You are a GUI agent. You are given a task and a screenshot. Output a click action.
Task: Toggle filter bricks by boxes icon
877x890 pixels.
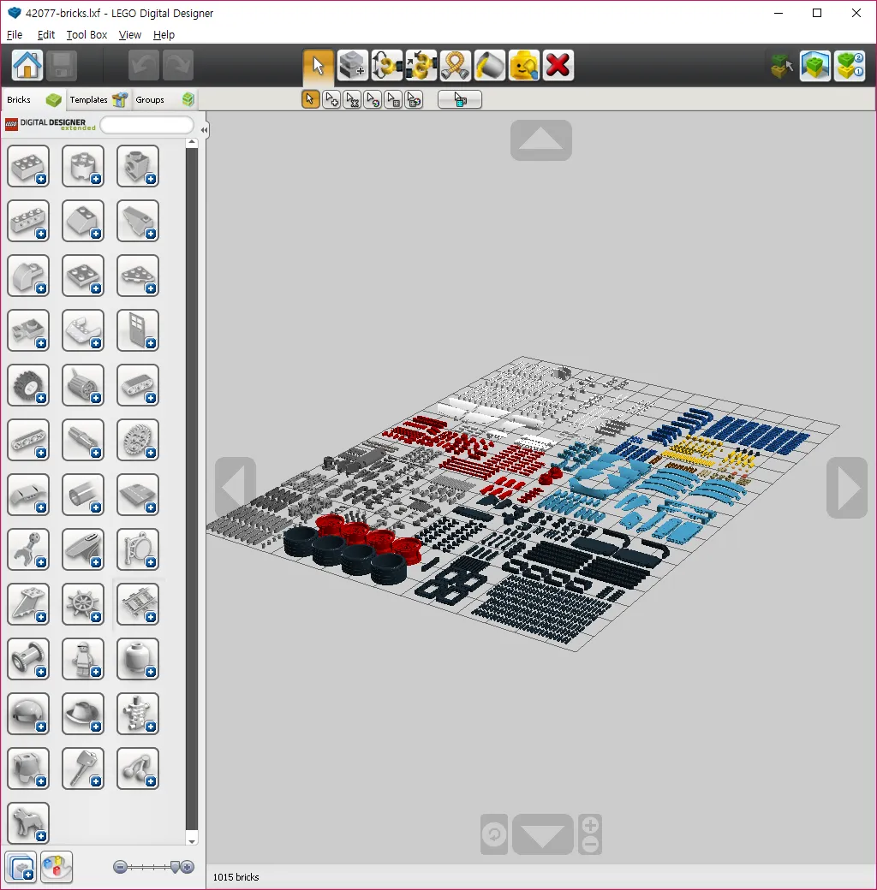[22, 867]
